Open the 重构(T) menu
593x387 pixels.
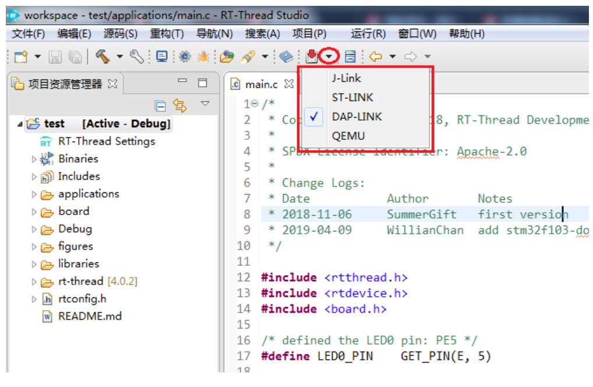click(167, 34)
